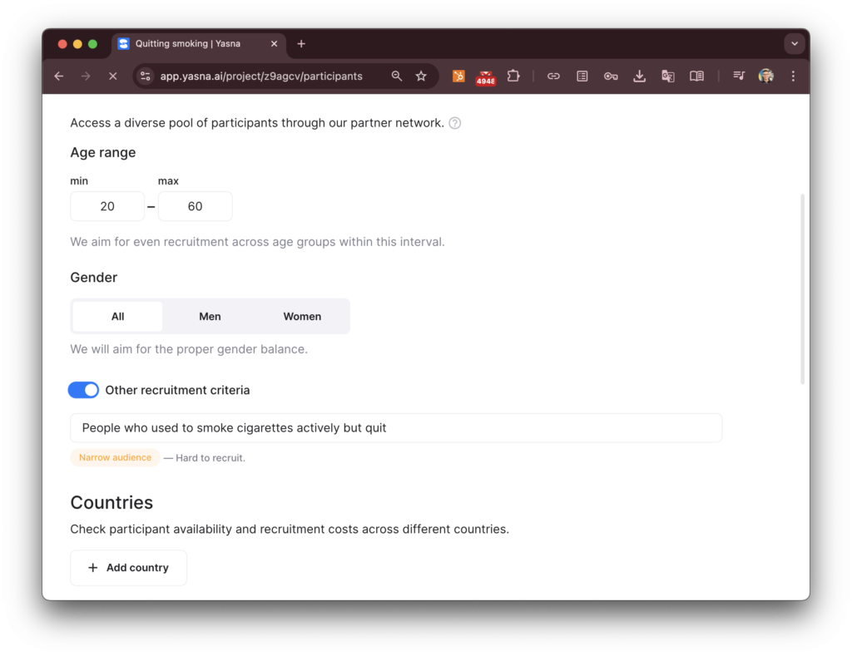Open the Chrome three-dot menu

click(x=793, y=76)
